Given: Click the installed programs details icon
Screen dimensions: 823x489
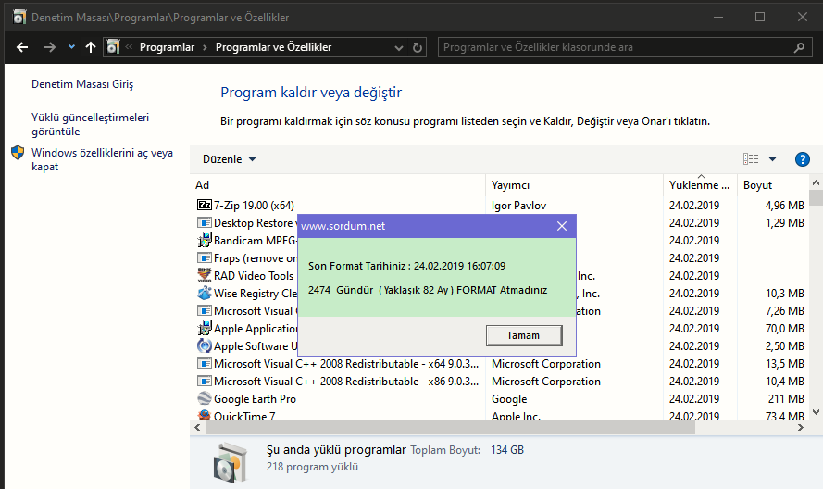Looking at the screenshot, I should [x=230, y=462].
